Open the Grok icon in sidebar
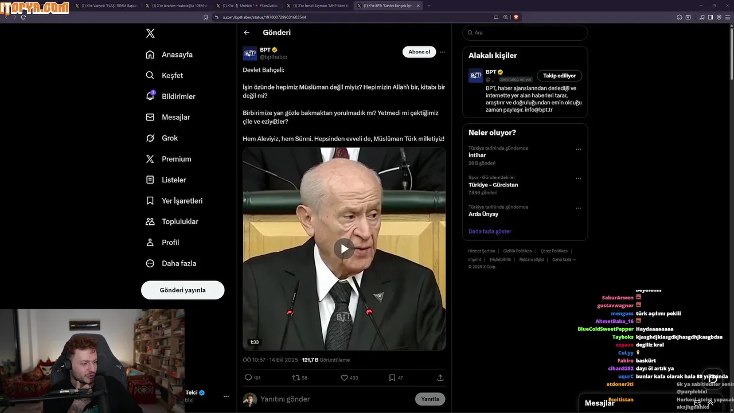The height and width of the screenshot is (413, 734). pos(150,138)
